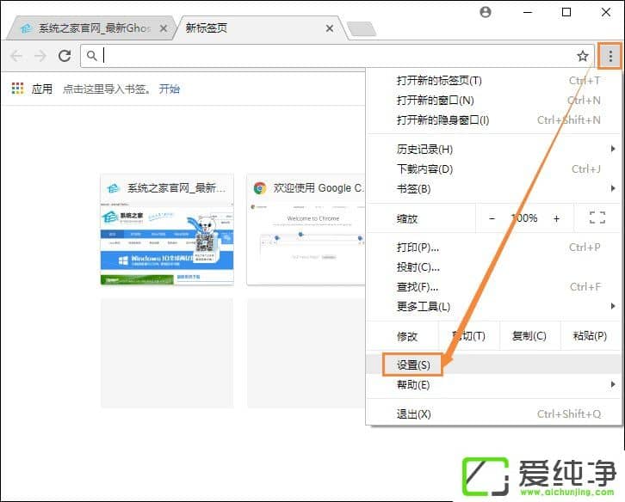Click the 剪切(T) edit button
The width and height of the screenshot is (625, 502).
coord(468,336)
